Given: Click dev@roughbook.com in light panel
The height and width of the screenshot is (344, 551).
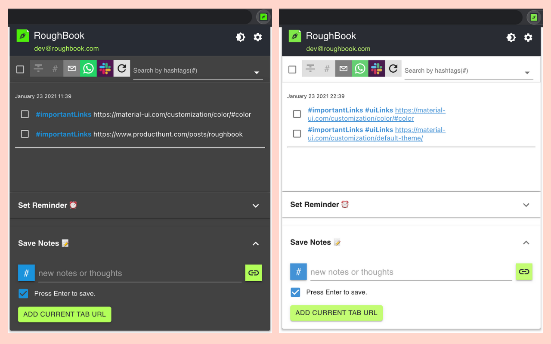Looking at the screenshot, I should 338,49.
